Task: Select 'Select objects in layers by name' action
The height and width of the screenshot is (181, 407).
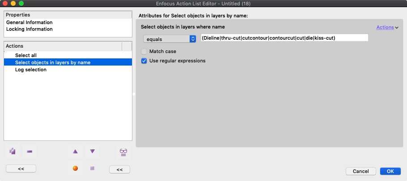Action: coord(68,62)
